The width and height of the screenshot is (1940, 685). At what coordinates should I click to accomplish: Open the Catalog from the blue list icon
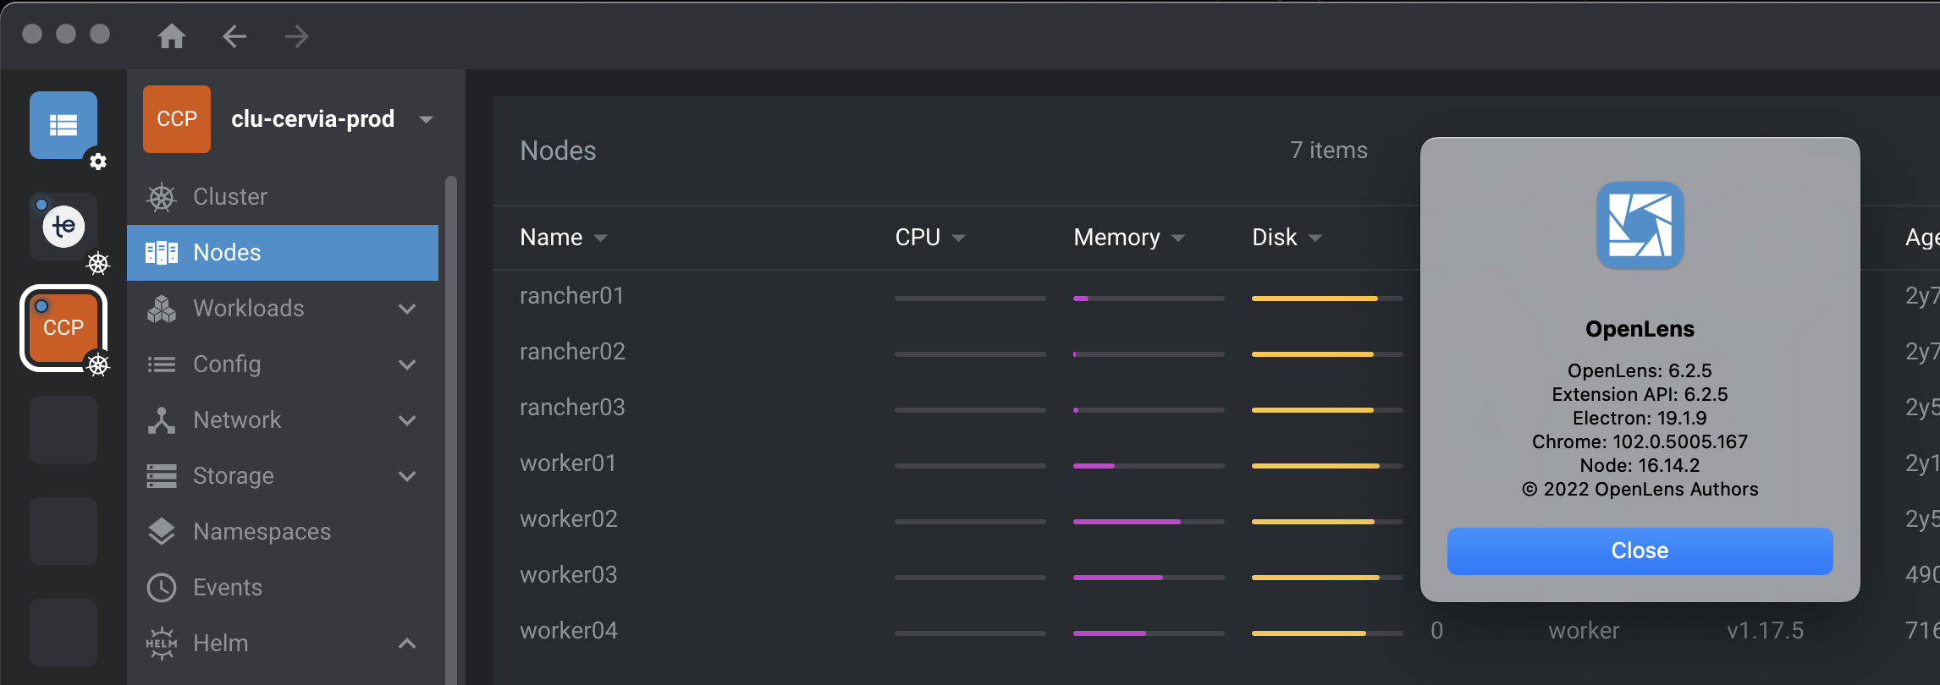[x=63, y=125]
